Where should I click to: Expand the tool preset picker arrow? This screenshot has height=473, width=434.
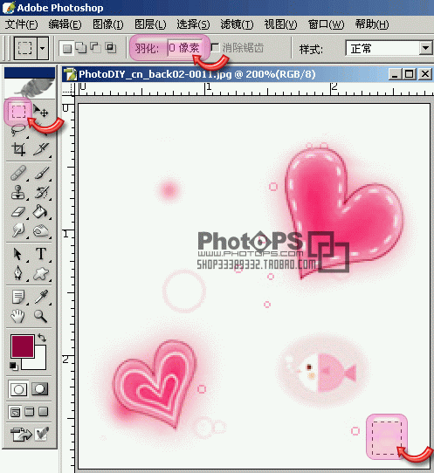43,48
